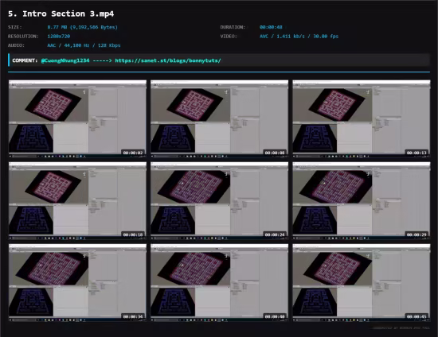Click the DURATION label

click(x=233, y=27)
